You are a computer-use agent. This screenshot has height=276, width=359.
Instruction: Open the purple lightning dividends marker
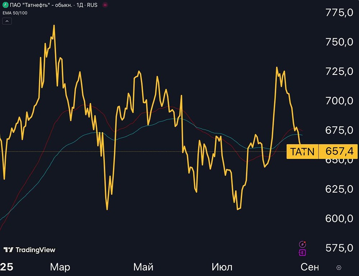tap(302, 244)
